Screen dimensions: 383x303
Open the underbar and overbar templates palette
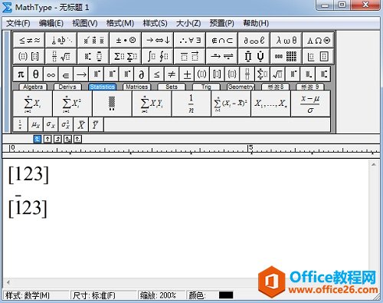(190, 56)
